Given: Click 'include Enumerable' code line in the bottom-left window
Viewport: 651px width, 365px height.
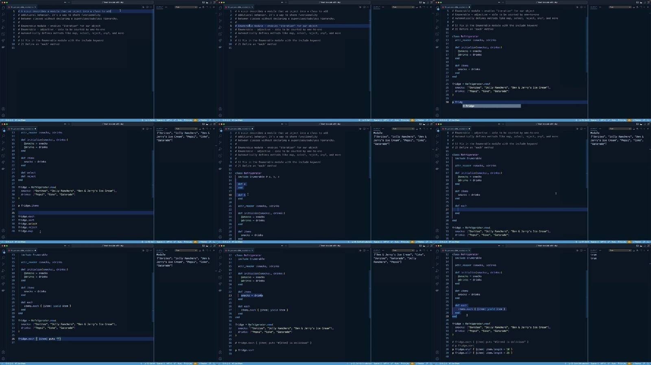Looking at the screenshot, I should point(35,255).
